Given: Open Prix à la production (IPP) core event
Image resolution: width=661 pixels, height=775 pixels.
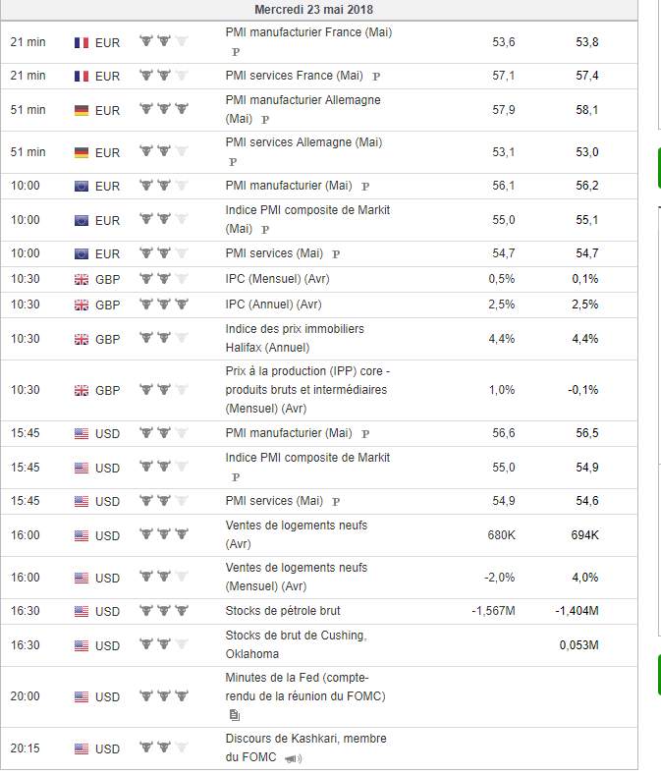Looking at the screenshot, I should tap(307, 390).
